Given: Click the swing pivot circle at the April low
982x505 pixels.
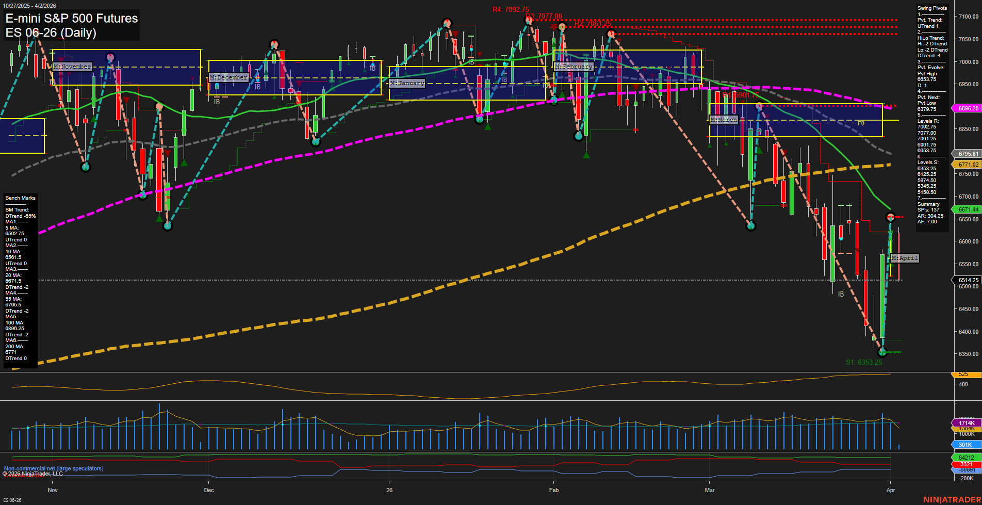Looking at the screenshot, I should 883,352.
